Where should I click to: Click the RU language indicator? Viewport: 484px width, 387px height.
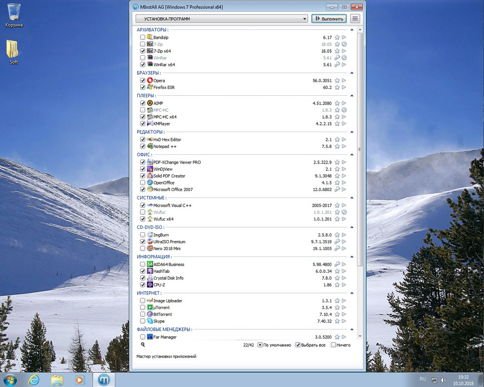[423, 379]
